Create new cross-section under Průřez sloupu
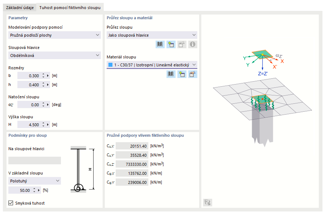 pyautogui.click(x=171, y=44)
